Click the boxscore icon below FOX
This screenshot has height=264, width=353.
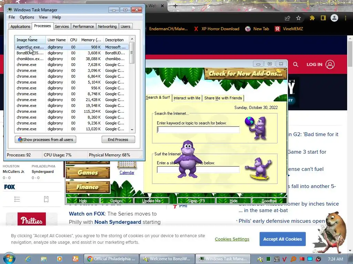point(46,199)
